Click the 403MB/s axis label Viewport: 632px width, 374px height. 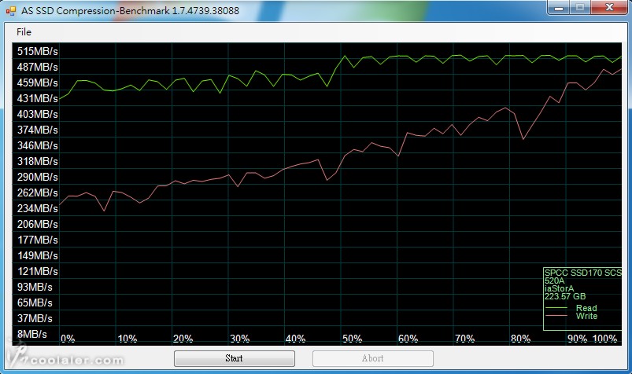[38, 114]
